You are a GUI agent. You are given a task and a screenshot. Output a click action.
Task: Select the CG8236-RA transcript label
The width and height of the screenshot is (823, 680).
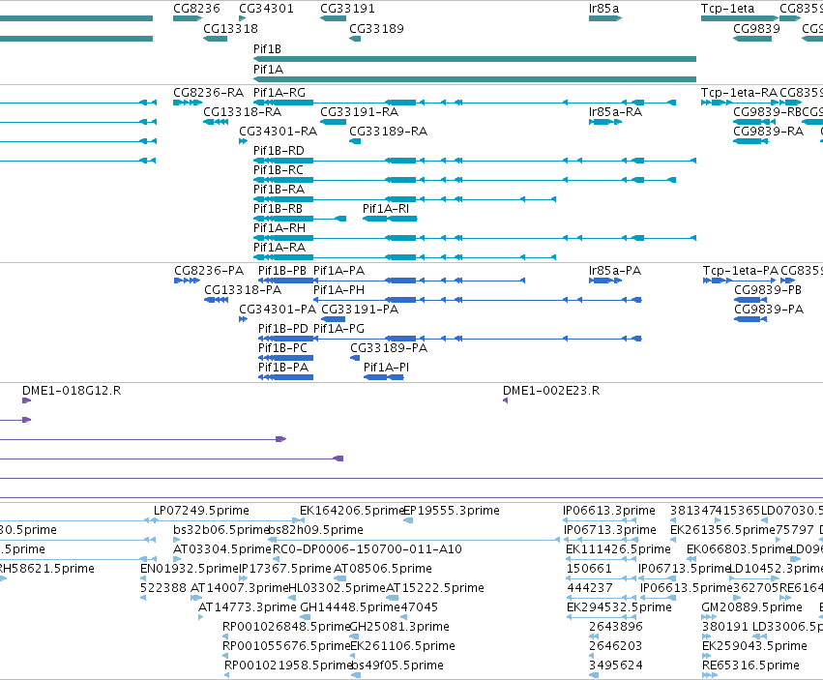pyautogui.click(x=208, y=93)
